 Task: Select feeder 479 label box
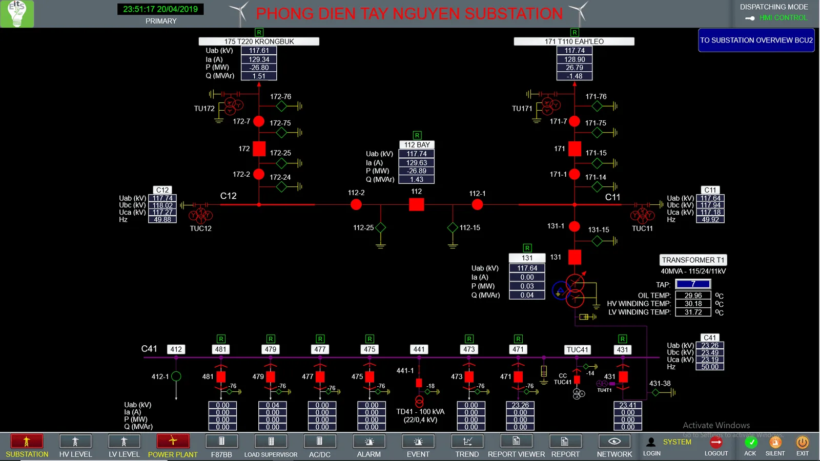pyautogui.click(x=271, y=349)
